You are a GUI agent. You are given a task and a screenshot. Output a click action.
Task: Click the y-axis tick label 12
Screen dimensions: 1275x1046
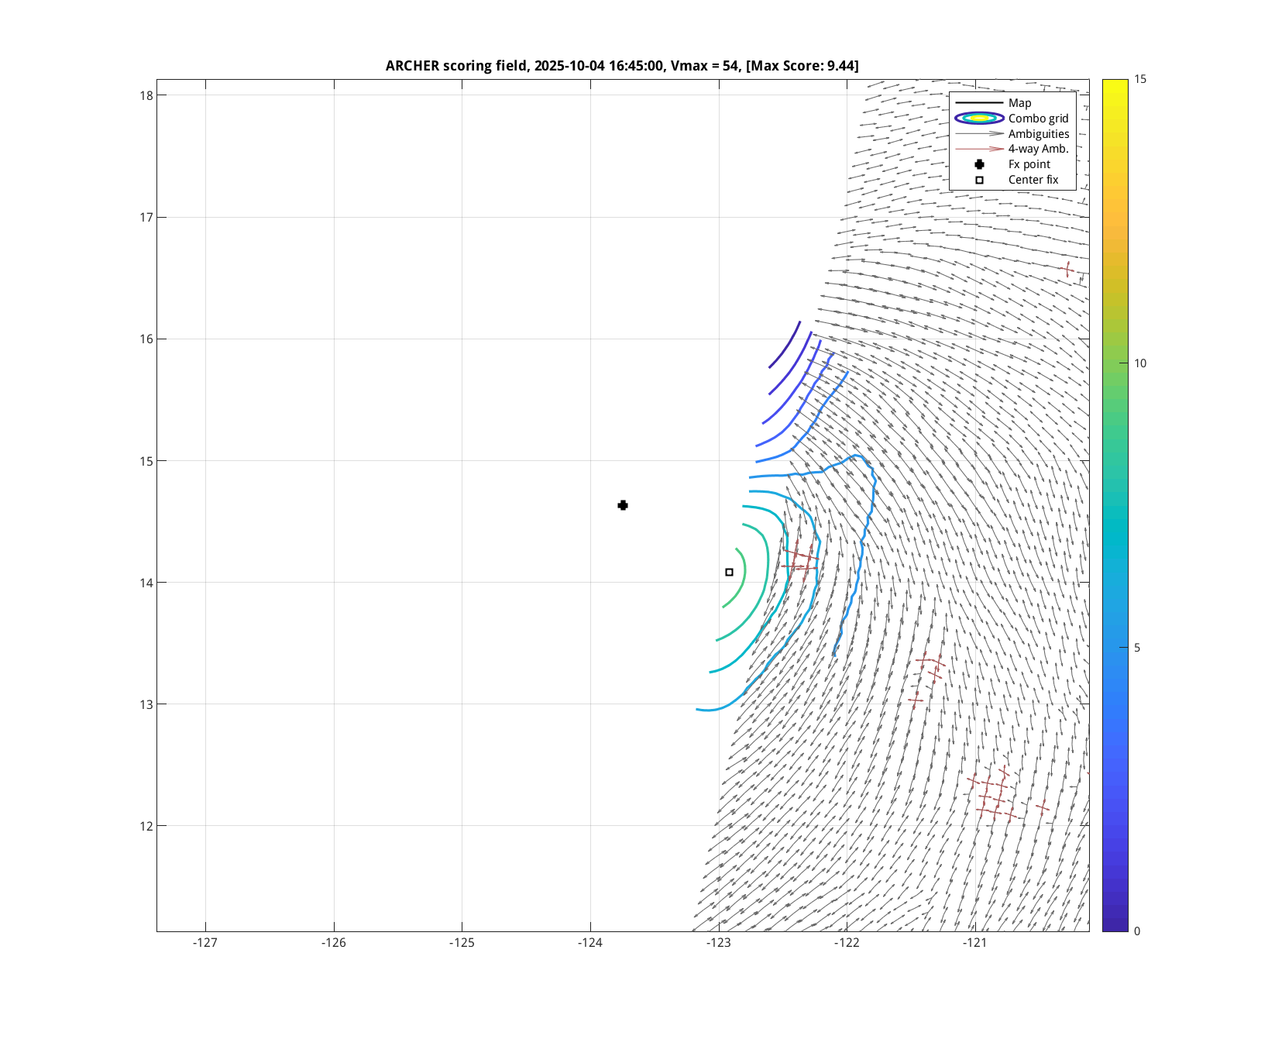click(146, 826)
